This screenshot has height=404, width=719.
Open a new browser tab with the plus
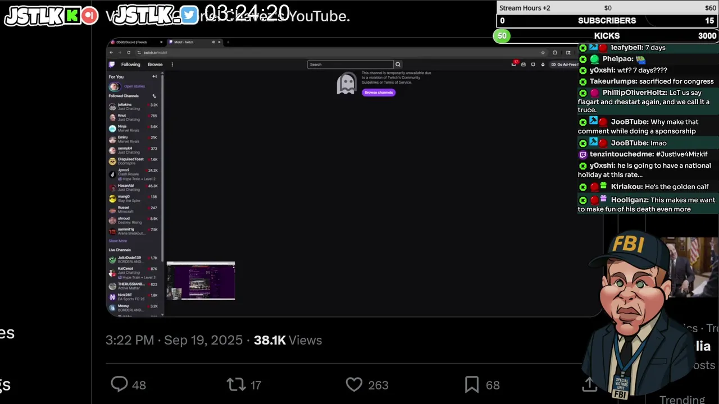[x=227, y=42]
